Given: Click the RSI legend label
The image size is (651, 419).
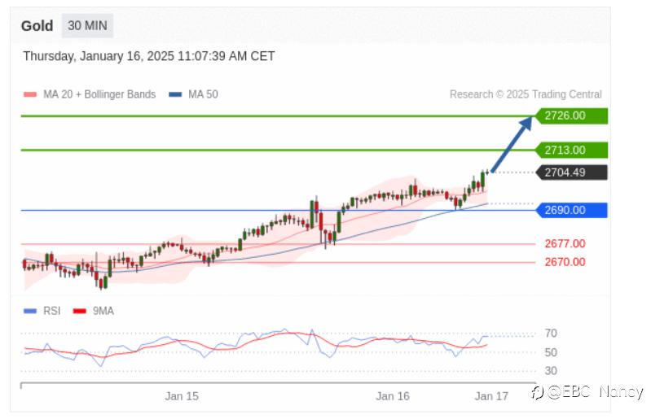Looking at the screenshot, I should pyautogui.click(x=52, y=311).
